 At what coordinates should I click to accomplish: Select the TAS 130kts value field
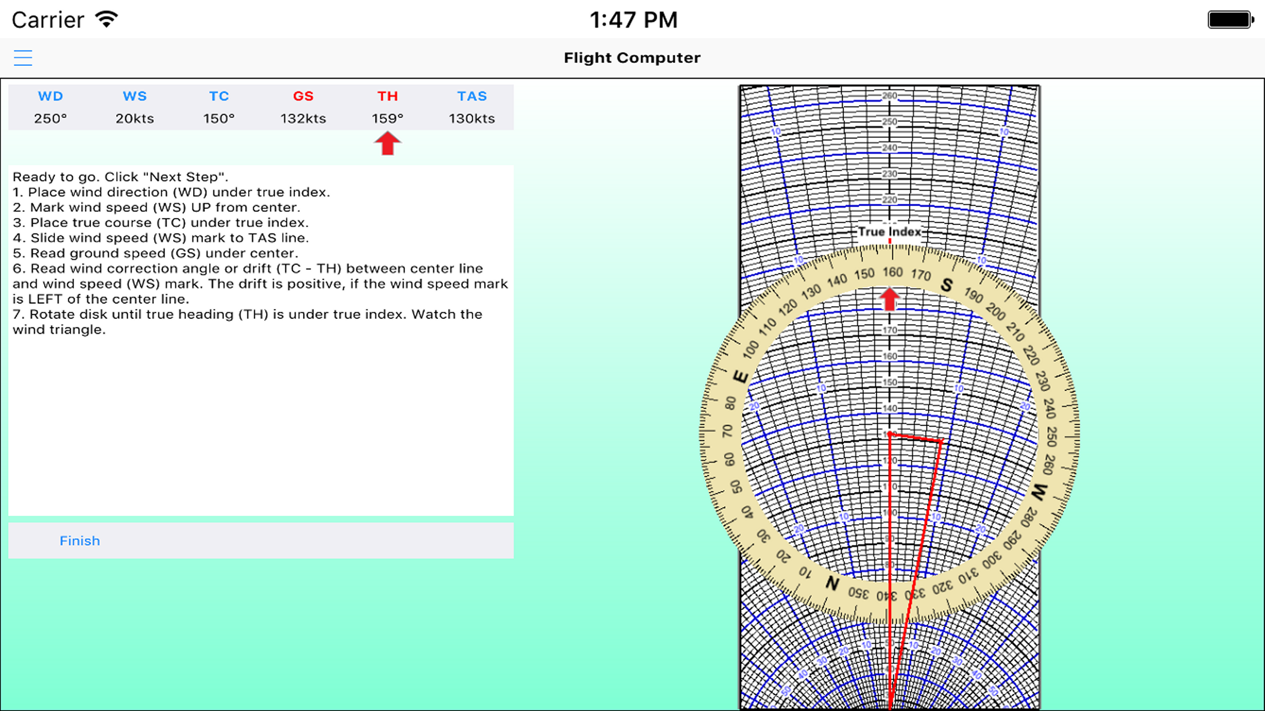point(472,118)
